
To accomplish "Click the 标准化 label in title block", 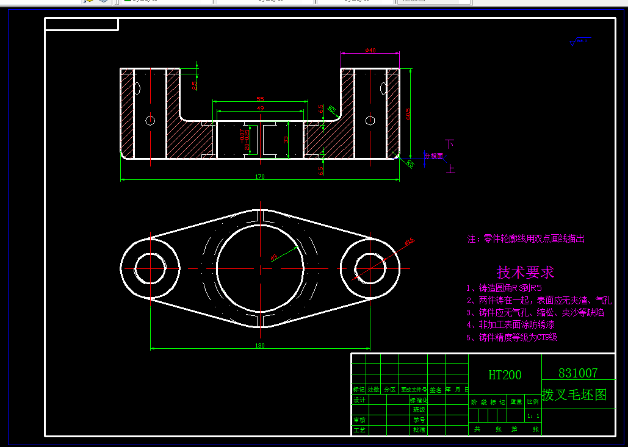I will pyautogui.click(x=419, y=400).
